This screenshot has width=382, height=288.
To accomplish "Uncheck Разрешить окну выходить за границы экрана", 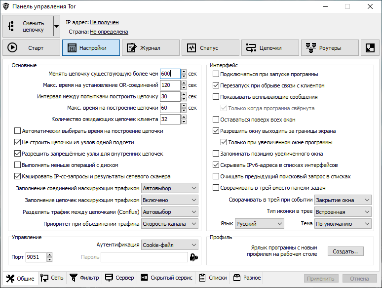I will [216, 131].
